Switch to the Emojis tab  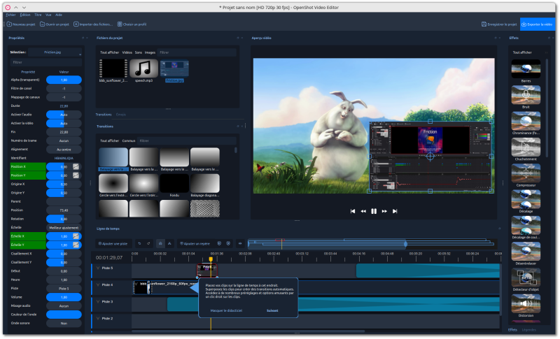[x=121, y=114]
